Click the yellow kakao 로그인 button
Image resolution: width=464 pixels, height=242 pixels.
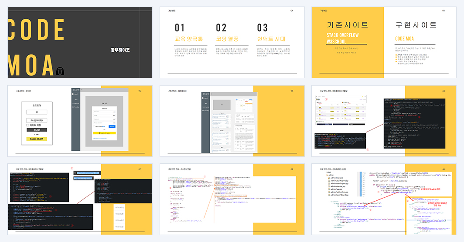[37, 139]
